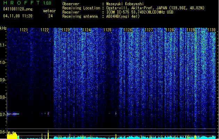Viewport: 219px width, 139px height.
Task: Click observer name Masayuki Kobayashi
Action: (125, 4)
